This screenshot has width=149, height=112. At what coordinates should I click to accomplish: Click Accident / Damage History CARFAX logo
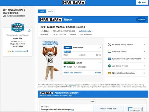[46, 93]
